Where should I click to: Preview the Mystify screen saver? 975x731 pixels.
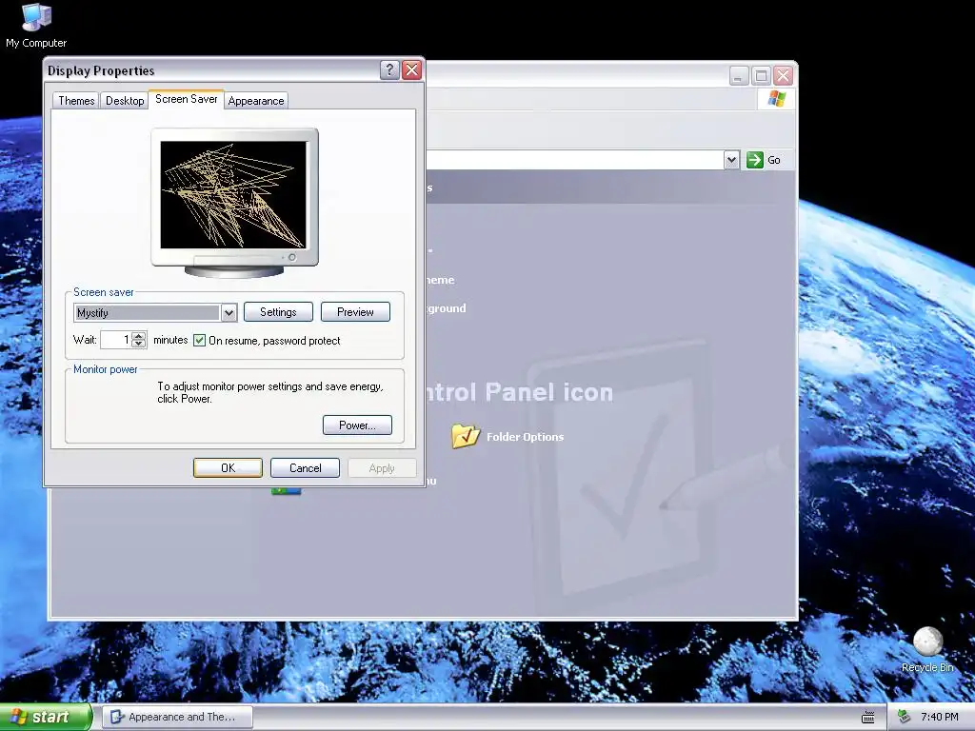coord(355,312)
